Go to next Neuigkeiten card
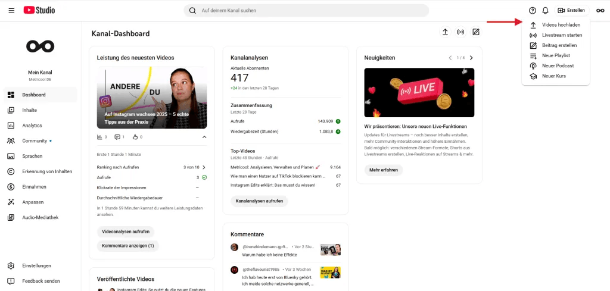 (471, 58)
